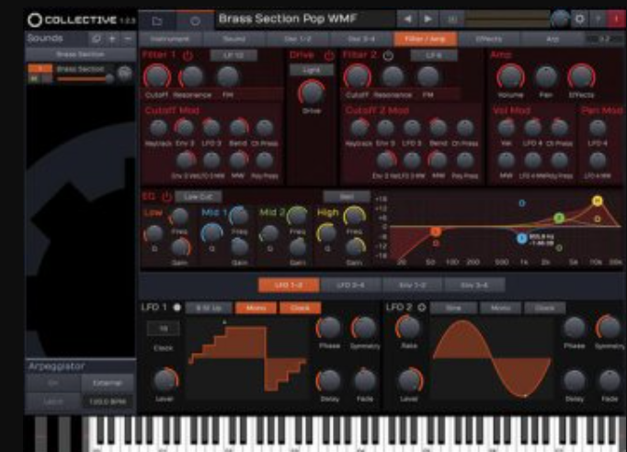
Task: Select the synth view circle icon
Action: tap(195, 21)
